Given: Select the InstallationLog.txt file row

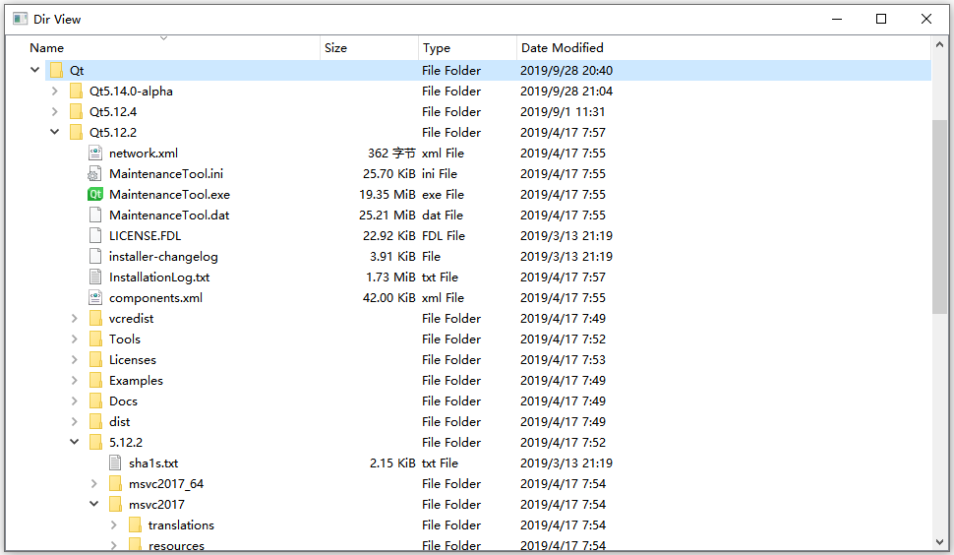Looking at the screenshot, I should pyautogui.click(x=159, y=277).
